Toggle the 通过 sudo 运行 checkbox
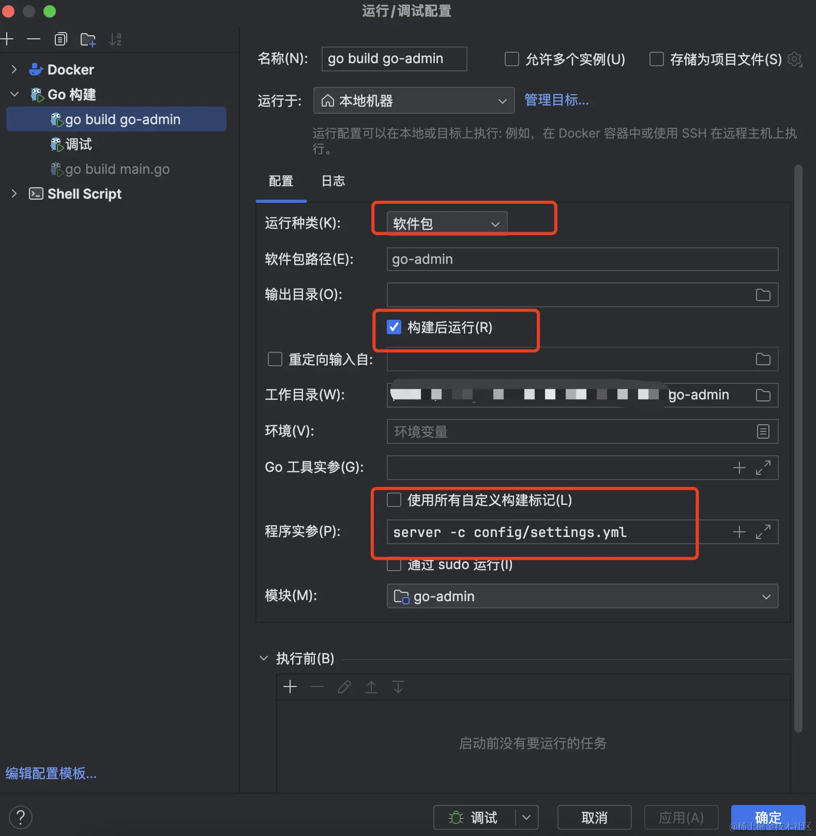 click(x=394, y=565)
